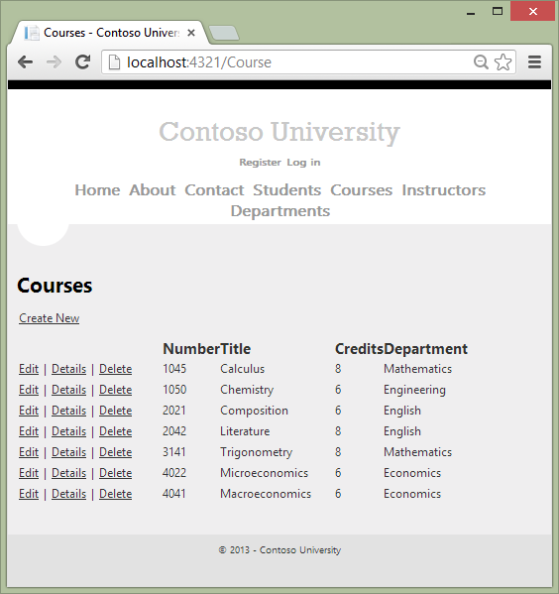The height and width of the screenshot is (594, 559).
Task: Maximize the browser window
Action: (x=498, y=11)
